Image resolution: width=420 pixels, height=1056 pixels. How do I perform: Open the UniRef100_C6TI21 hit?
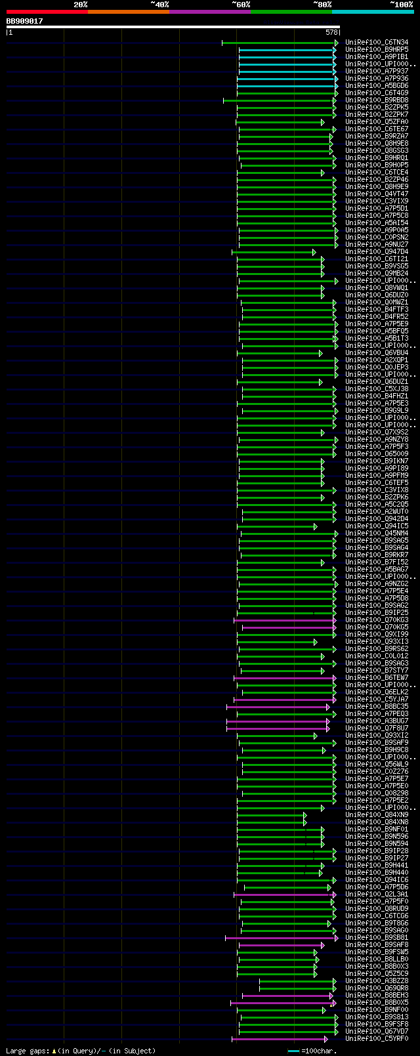(377, 259)
